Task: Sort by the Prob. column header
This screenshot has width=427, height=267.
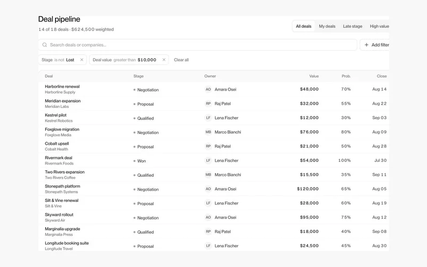Action: [x=346, y=76]
